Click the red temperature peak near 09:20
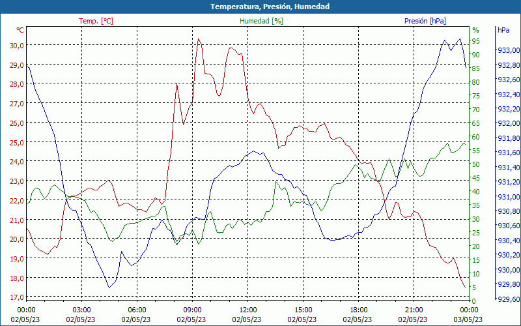Image resolution: width=521 pixels, height=326 pixels. [199, 39]
